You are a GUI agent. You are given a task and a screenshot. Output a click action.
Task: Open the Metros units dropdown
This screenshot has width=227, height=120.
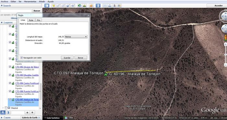tap(76, 37)
